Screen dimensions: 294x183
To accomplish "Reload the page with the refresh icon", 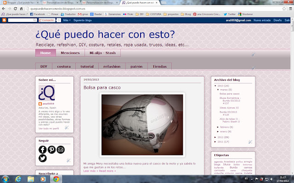I will pyautogui.click(x=15, y=9).
